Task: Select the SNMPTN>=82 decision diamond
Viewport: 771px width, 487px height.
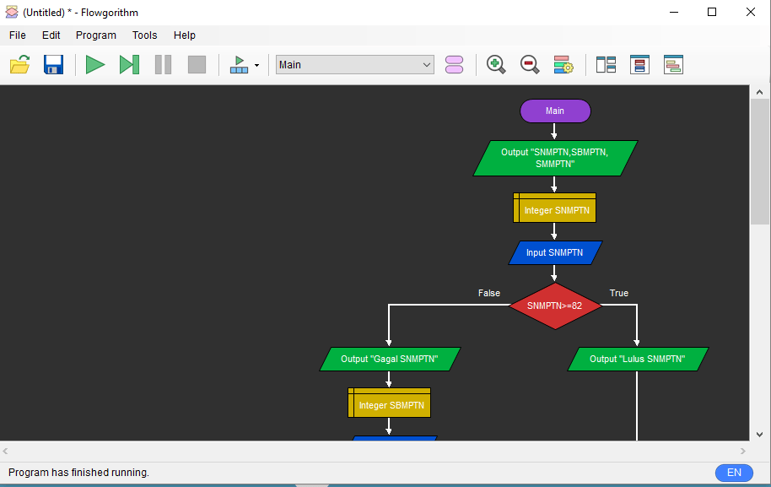Action: point(554,306)
